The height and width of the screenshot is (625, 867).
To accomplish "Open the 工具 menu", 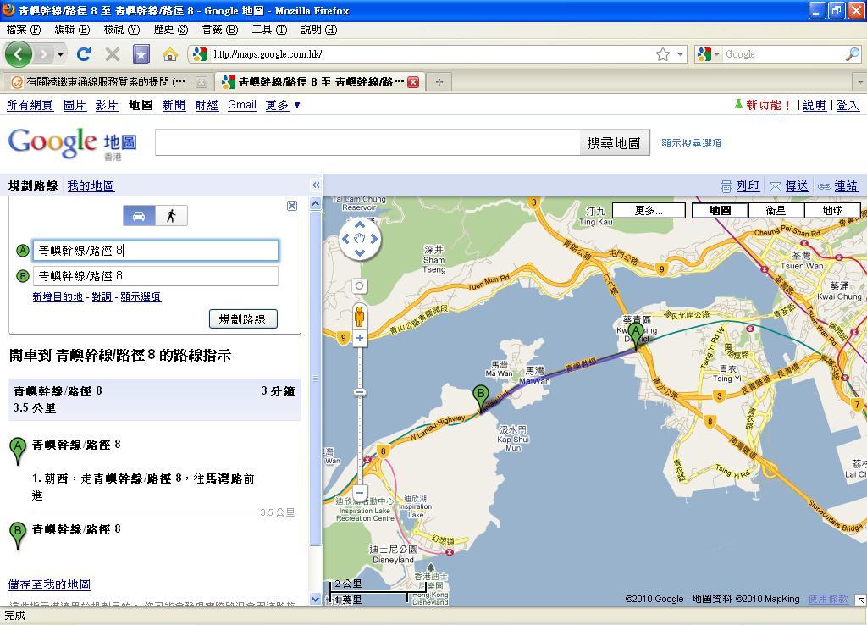I will point(269,30).
